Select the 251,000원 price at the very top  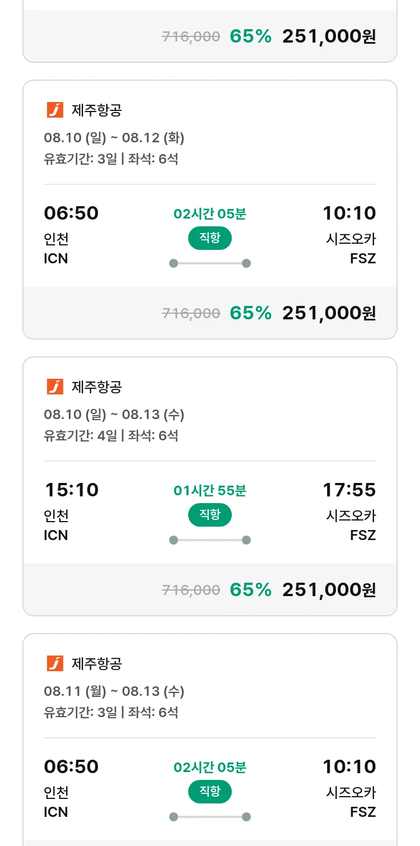click(329, 36)
